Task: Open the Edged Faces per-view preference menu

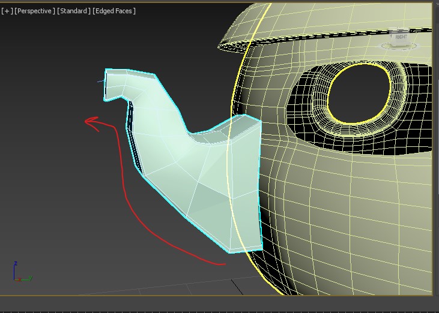Action: 113,11
